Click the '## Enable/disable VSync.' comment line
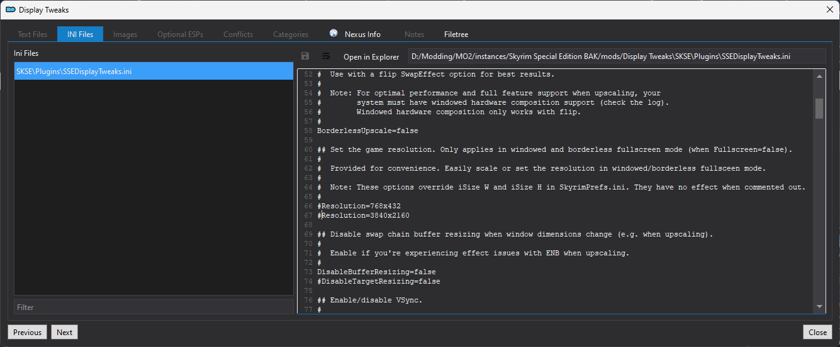 pyautogui.click(x=370, y=300)
